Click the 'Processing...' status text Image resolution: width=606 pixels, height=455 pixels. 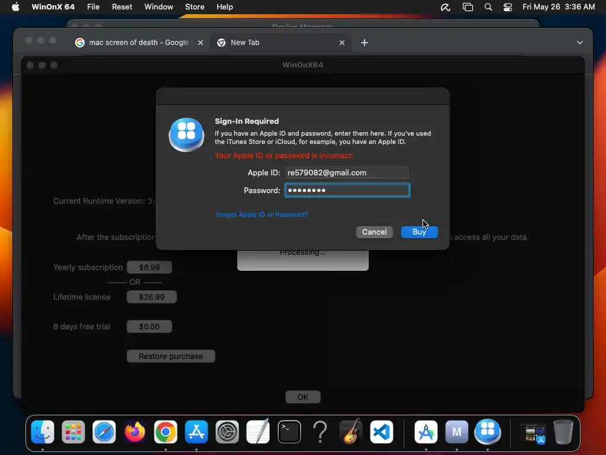tap(302, 254)
